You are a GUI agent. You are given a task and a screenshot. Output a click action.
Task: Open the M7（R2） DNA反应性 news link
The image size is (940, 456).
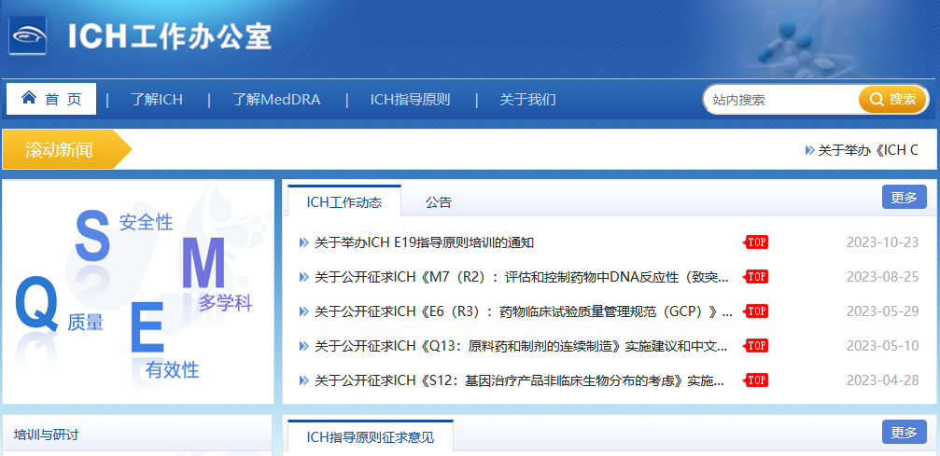pyautogui.click(x=522, y=277)
